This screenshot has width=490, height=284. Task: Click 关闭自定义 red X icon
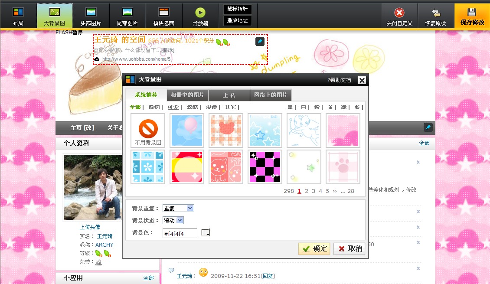[x=399, y=13]
